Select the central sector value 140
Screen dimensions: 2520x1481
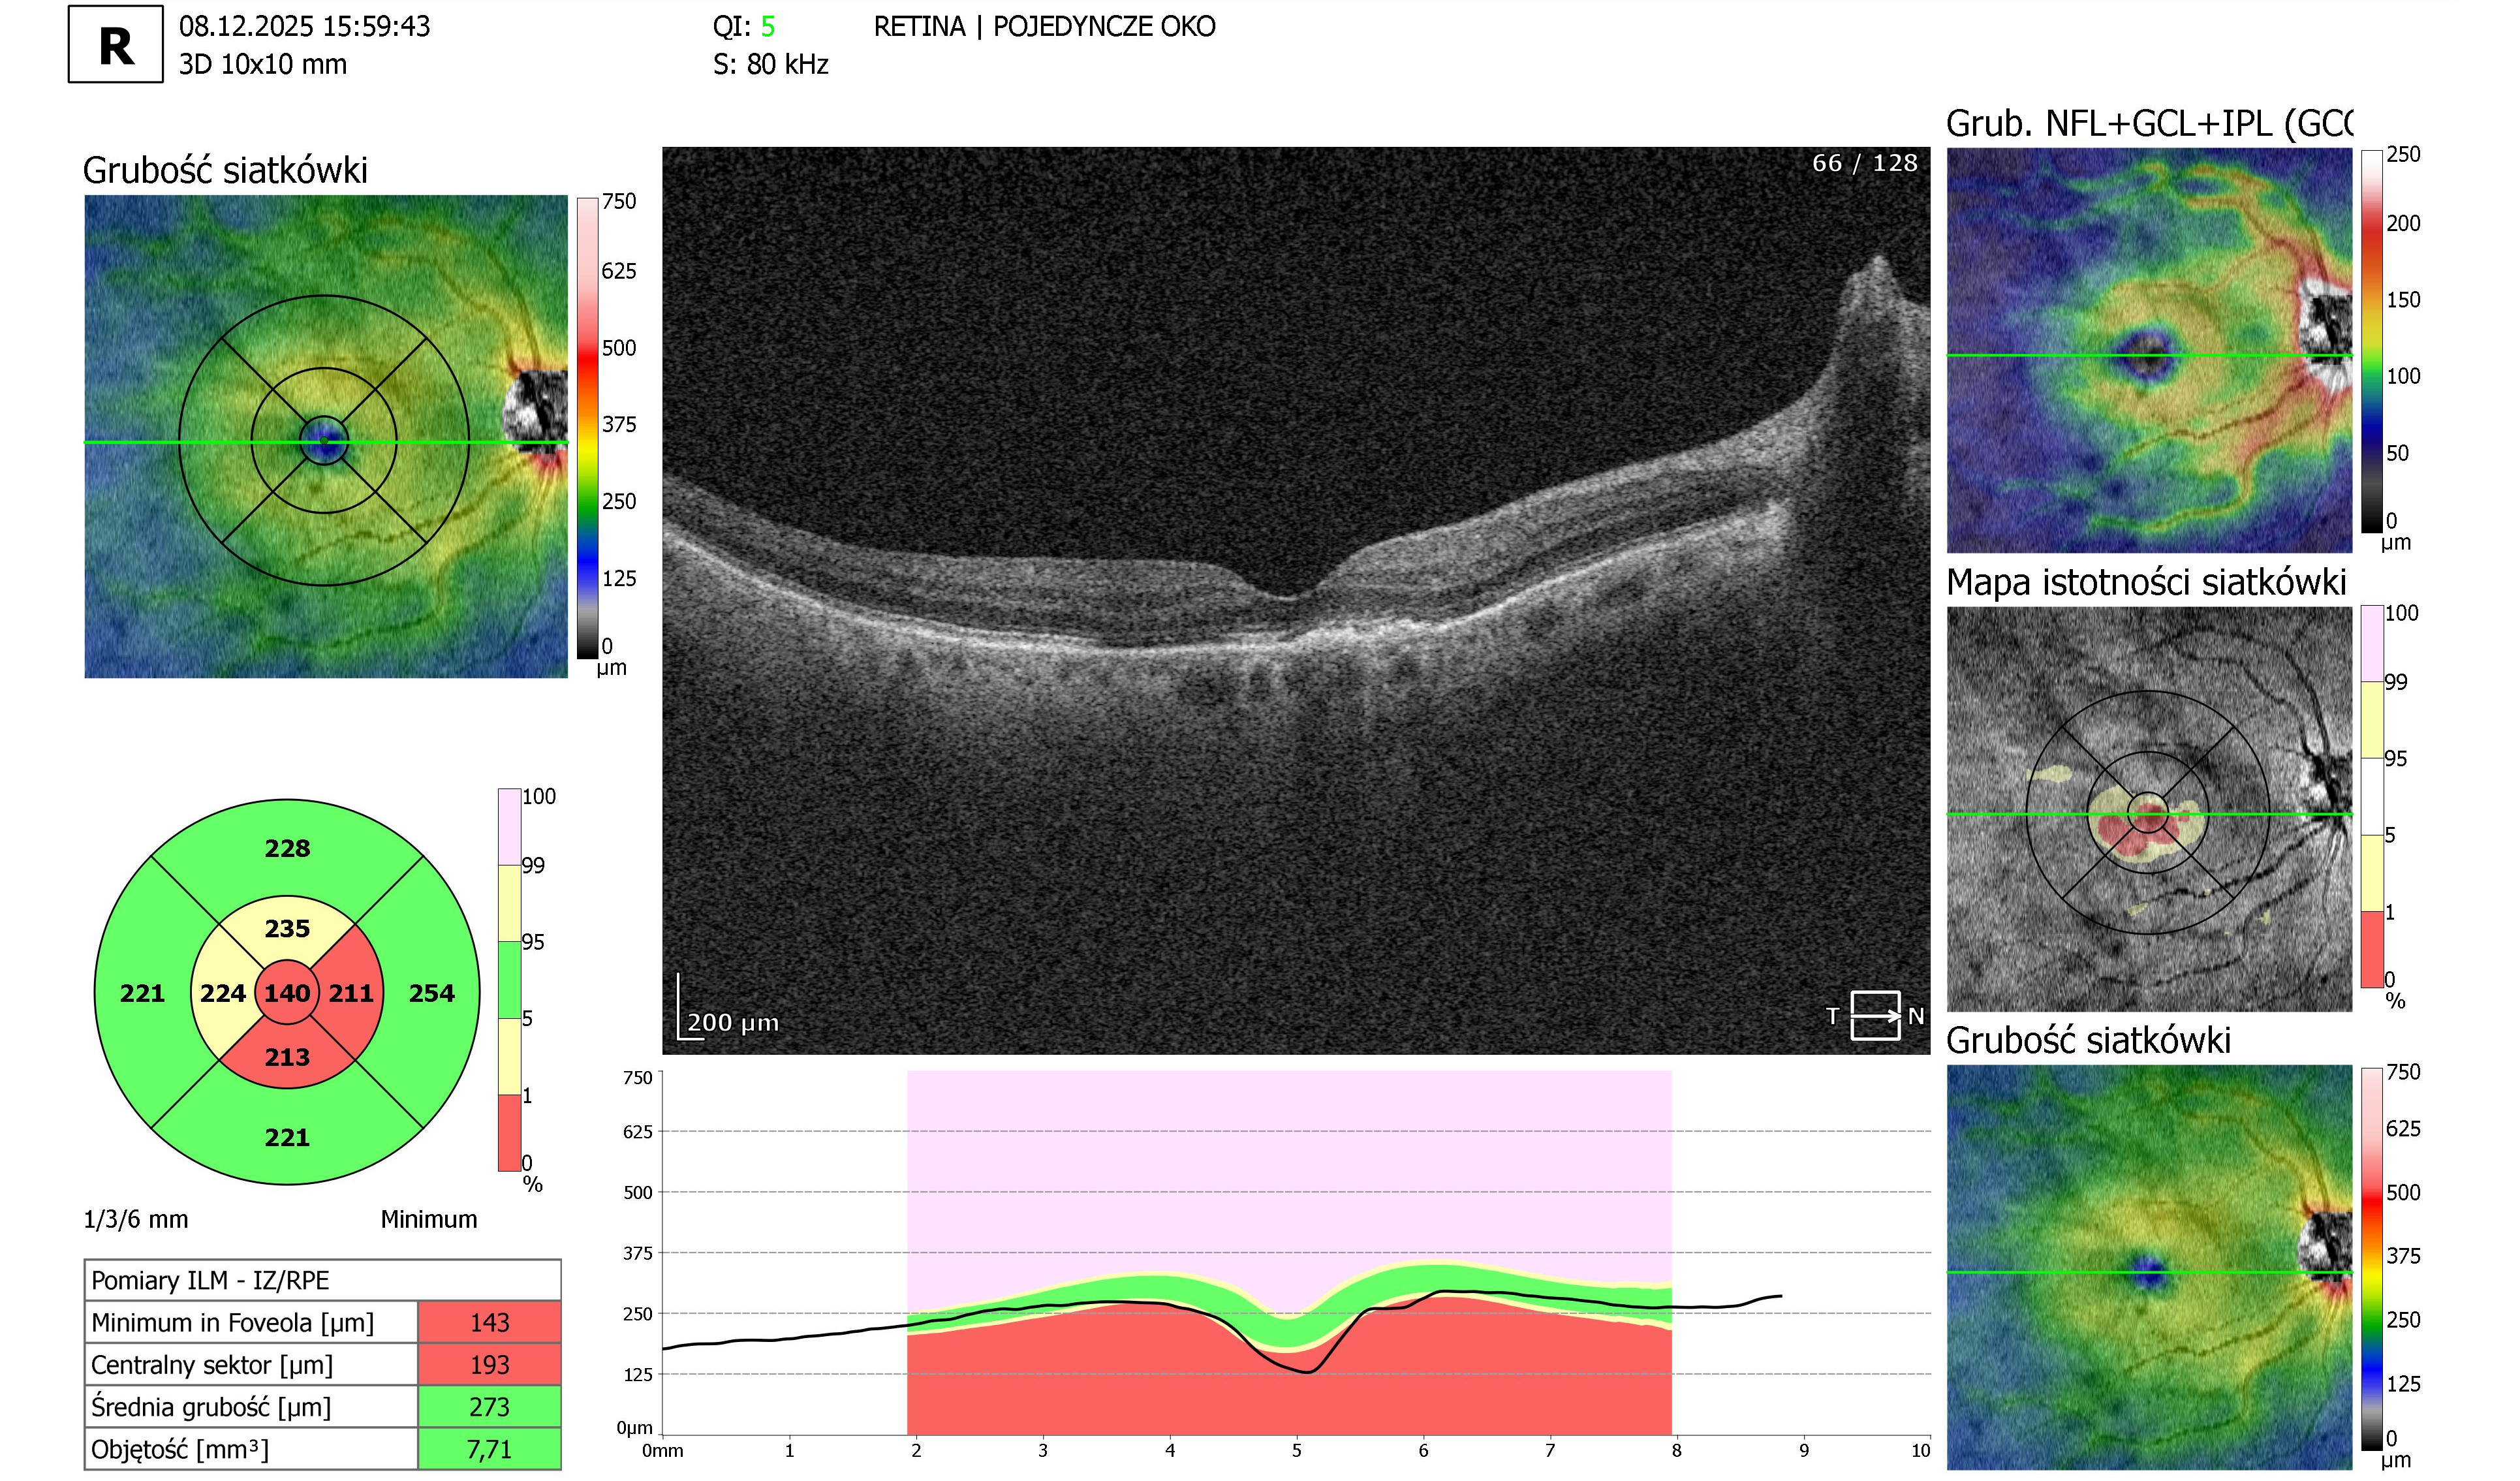[287, 993]
